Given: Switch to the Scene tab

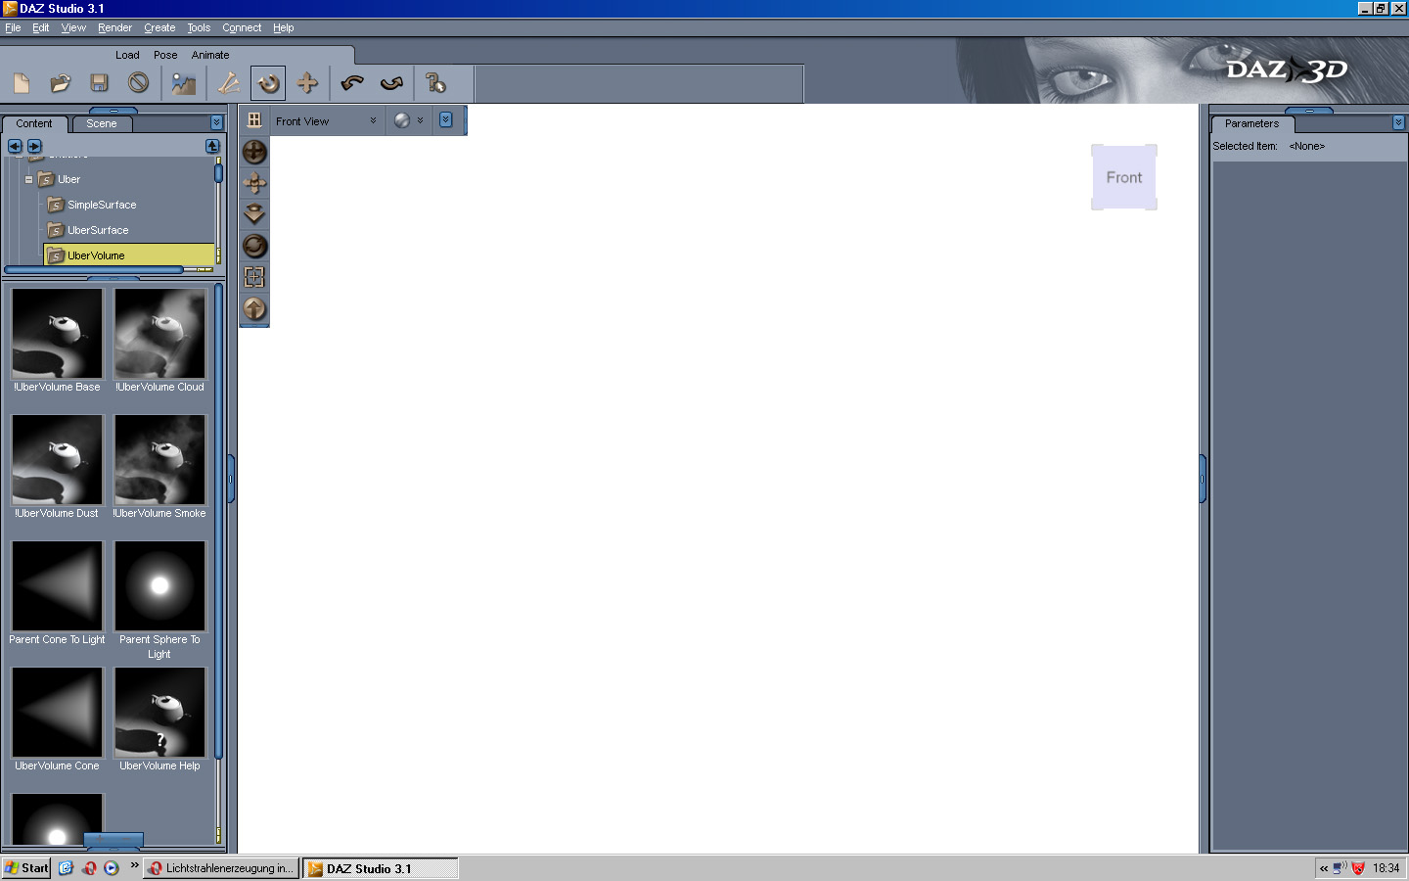Looking at the screenshot, I should [x=102, y=123].
